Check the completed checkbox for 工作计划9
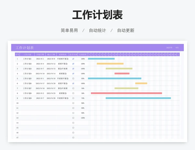 coord(73,98)
